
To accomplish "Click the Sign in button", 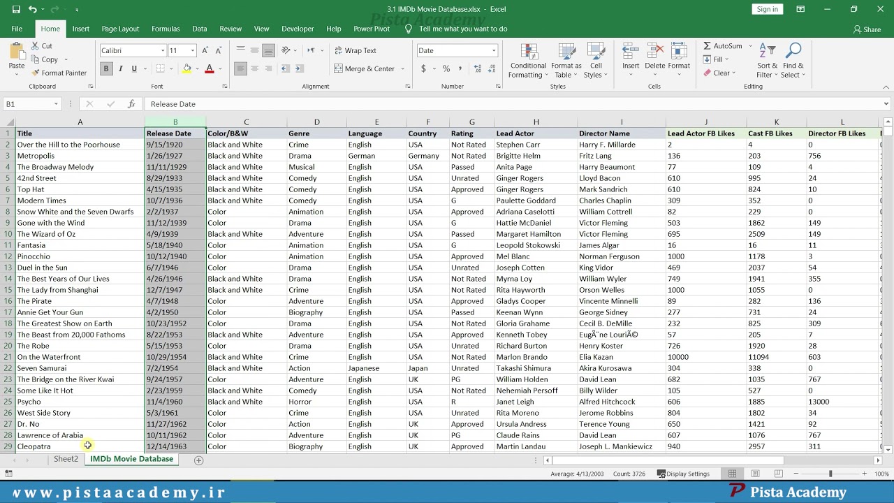I will [x=767, y=9].
